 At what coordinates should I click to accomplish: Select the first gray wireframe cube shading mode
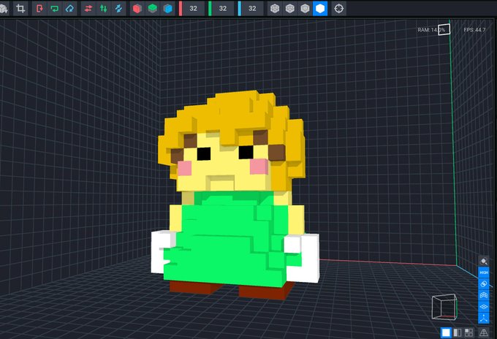[x=275, y=9]
